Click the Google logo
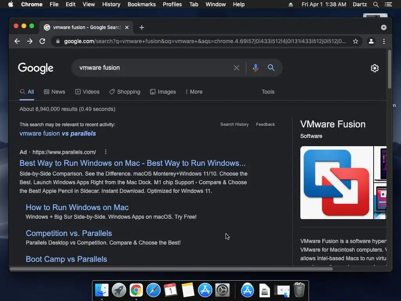This screenshot has height=301, width=401. tap(36, 68)
